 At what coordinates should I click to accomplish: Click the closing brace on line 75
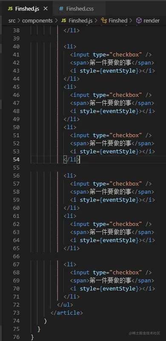(x=39, y=329)
